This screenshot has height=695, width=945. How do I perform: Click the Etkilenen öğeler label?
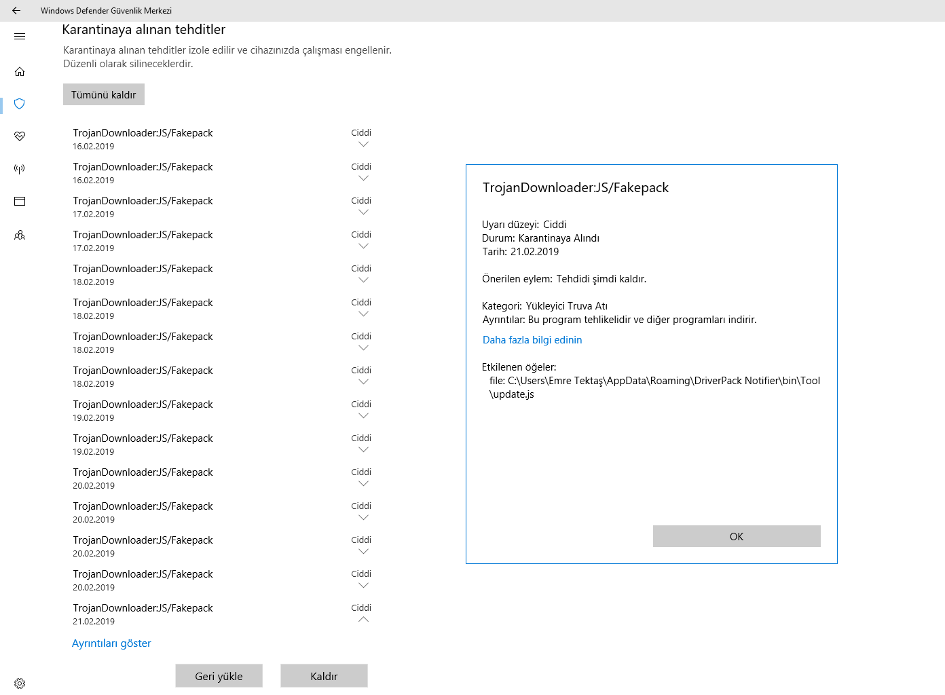point(519,367)
